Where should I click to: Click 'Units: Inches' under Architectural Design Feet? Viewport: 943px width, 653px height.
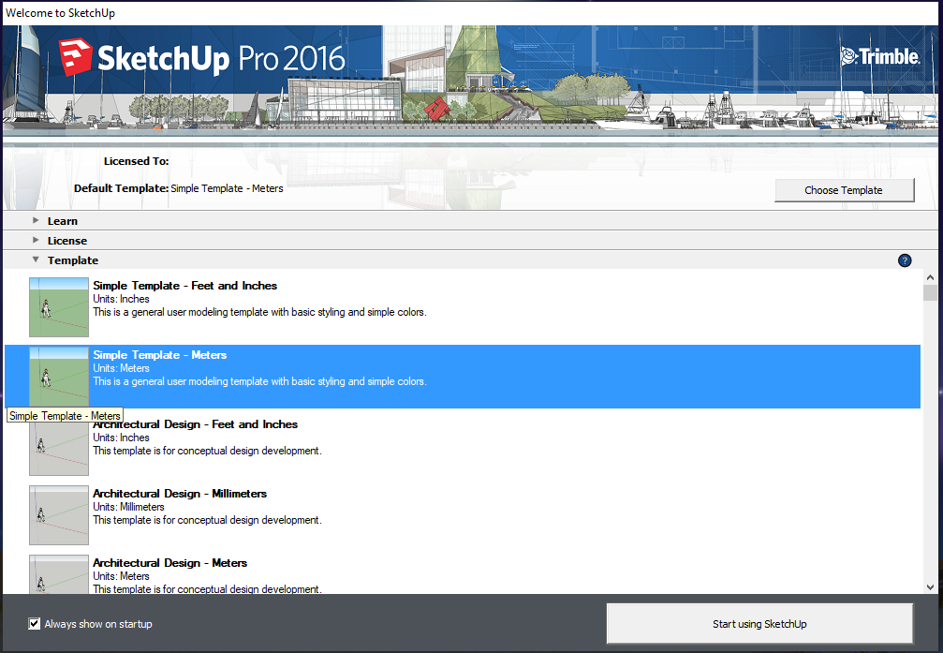pos(121,438)
